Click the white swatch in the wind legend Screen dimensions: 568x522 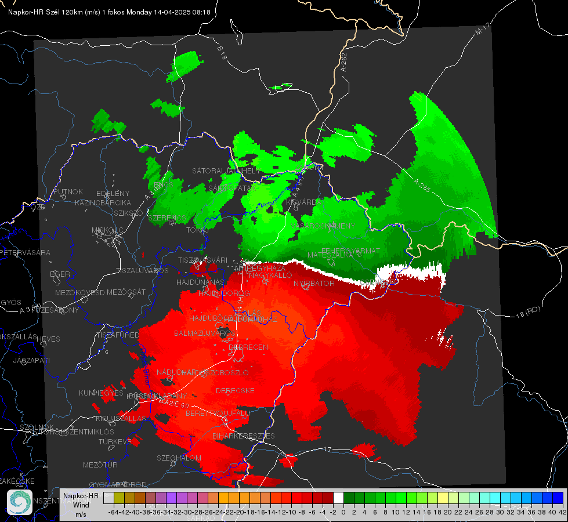click(x=338, y=498)
